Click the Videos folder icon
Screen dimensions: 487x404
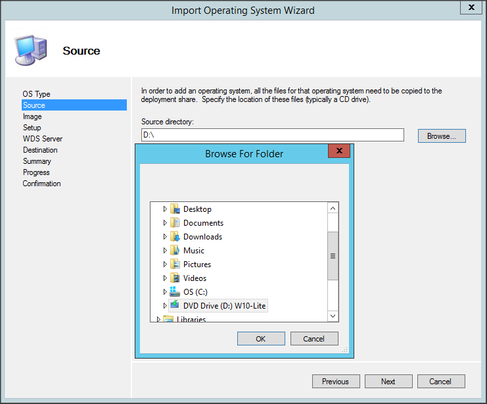pos(175,278)
